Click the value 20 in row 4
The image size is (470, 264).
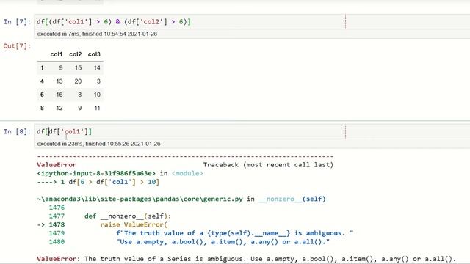pos(79,81)
